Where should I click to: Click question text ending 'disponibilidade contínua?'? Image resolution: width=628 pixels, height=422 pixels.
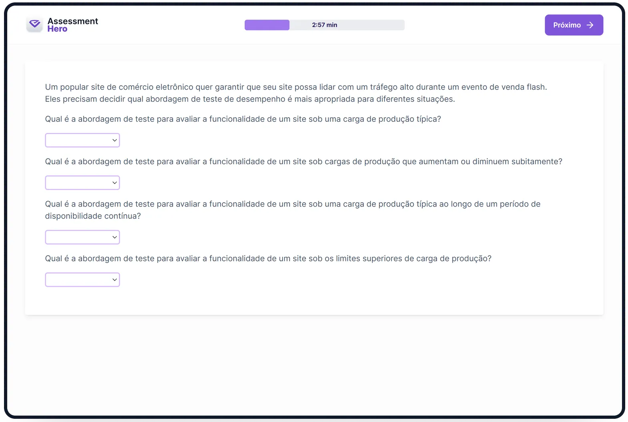tap(293, 210)
